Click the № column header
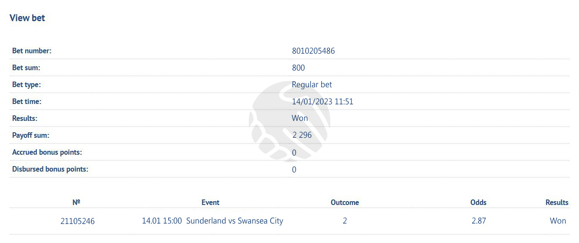Screen dimensions: 579x243 click(76, 202)
